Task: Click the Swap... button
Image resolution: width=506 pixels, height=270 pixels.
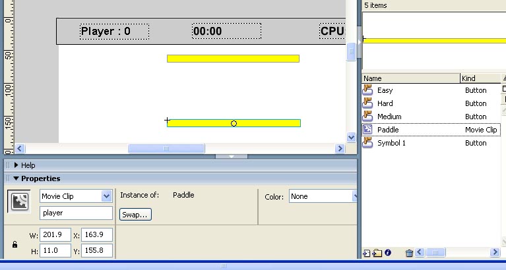Action: click(x=135, y=215)
